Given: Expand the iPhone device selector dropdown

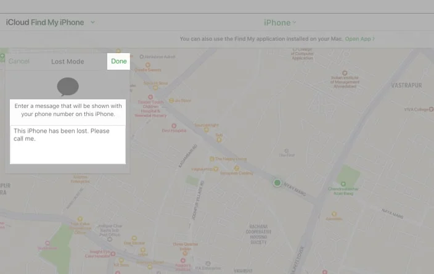Looking at the screenshot, I should tap(280, 22).
